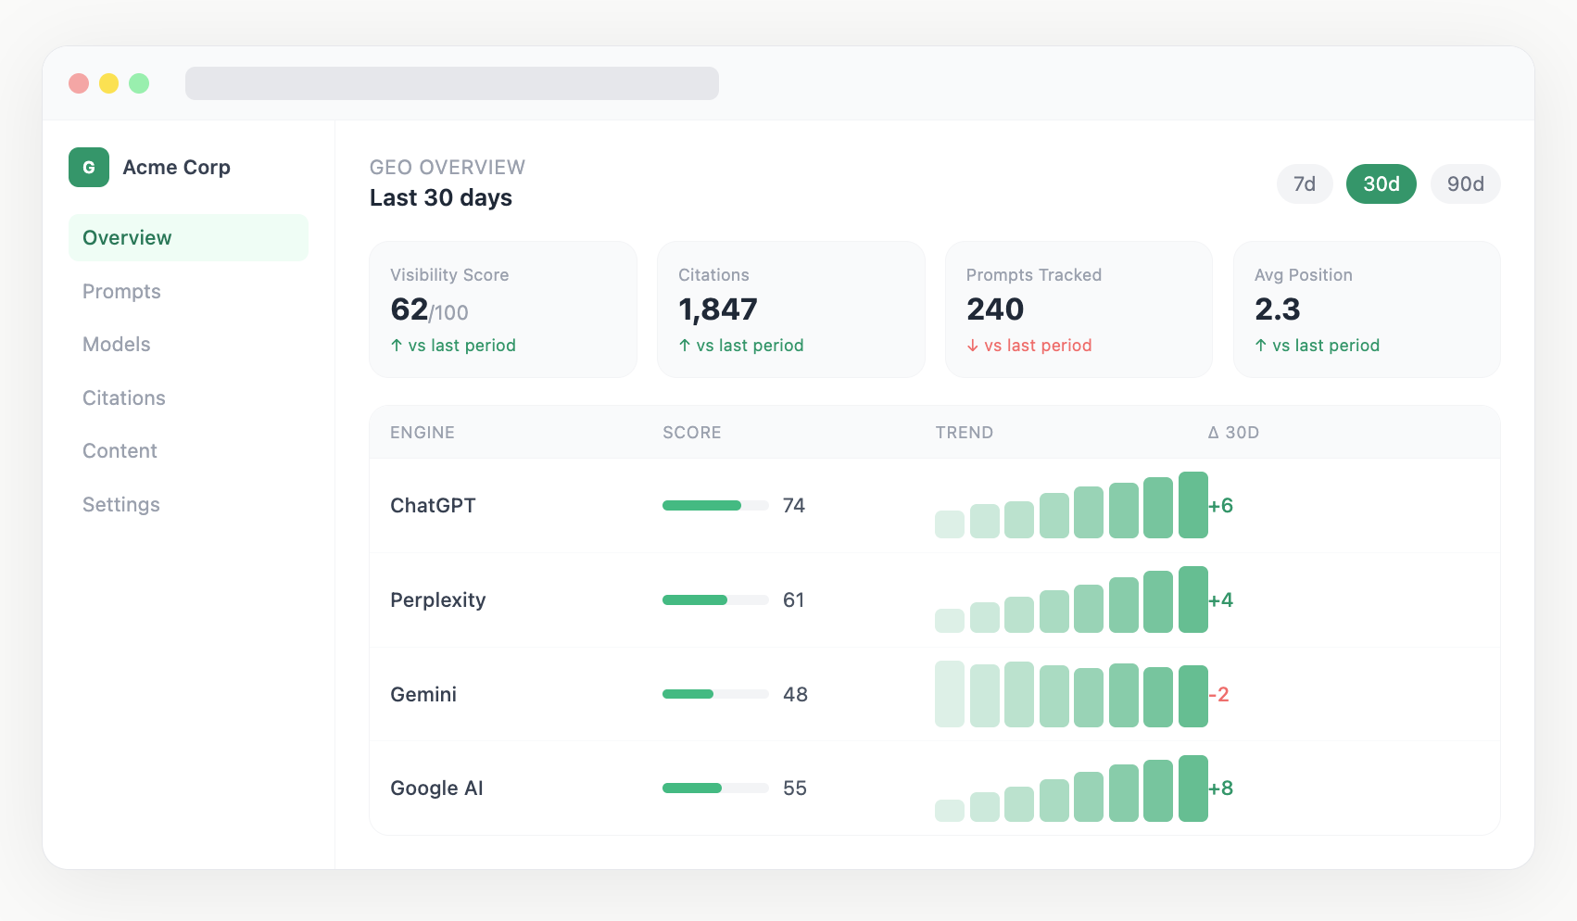Click the -2 delta value for Gemini

[1219, 694]
